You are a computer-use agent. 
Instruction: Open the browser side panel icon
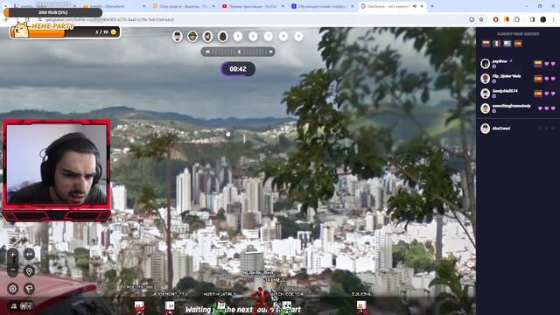click(532, 19)
